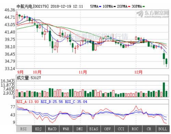Image resolution: width=171 pixels, height=134 pixels.
Task: Click the price axis label 33.14
Action: [10, 69]
